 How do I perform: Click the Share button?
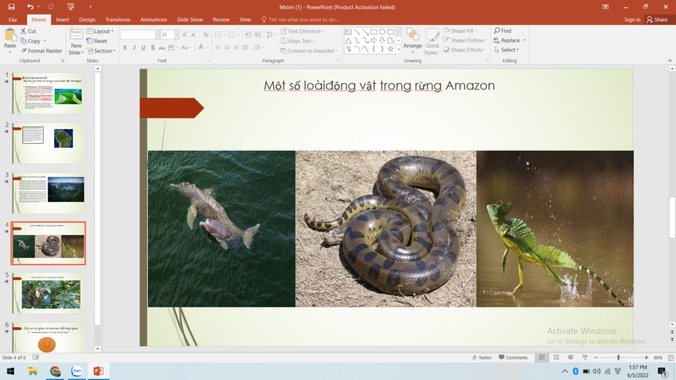pyautogui.click(x=657, y=20)
